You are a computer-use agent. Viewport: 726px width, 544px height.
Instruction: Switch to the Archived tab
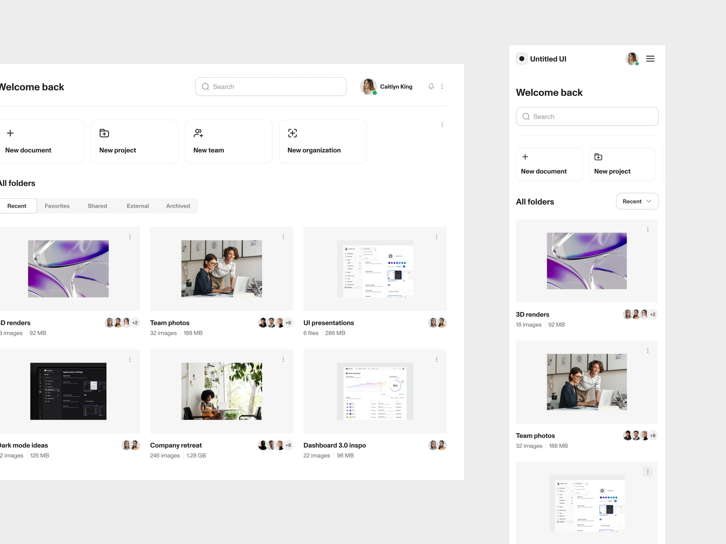click(178, 206)
